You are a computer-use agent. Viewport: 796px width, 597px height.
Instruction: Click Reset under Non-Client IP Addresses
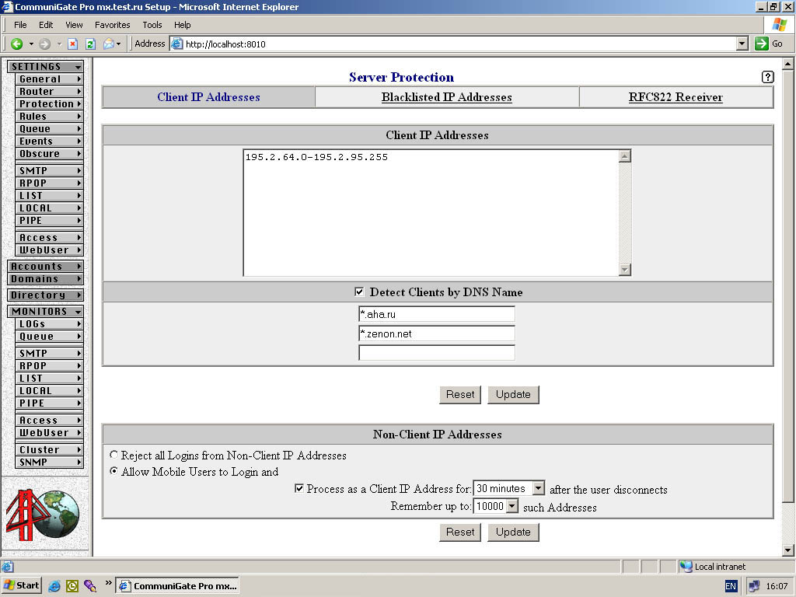click(x=460, y=532)
